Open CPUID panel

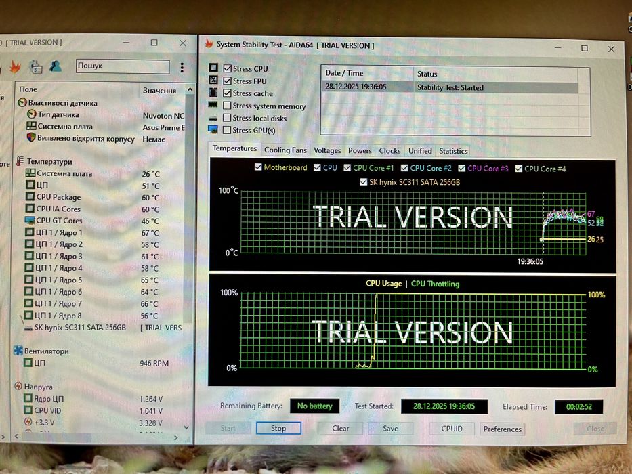pos(452,429)
